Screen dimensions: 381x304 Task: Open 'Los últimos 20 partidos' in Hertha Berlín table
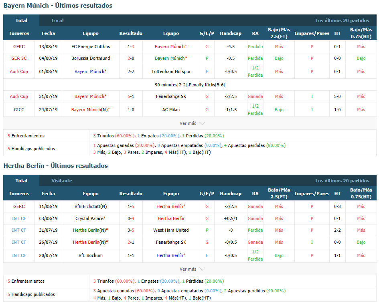(x=342, y=181)
